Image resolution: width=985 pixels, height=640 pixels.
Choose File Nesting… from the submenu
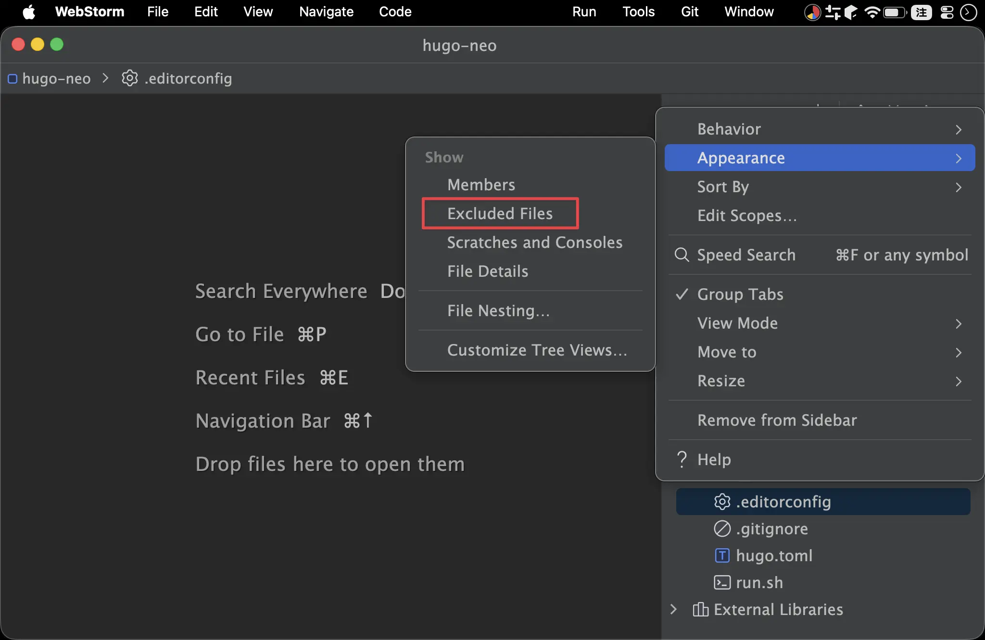530,311
